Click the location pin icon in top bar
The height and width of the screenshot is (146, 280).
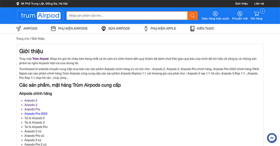17,4
